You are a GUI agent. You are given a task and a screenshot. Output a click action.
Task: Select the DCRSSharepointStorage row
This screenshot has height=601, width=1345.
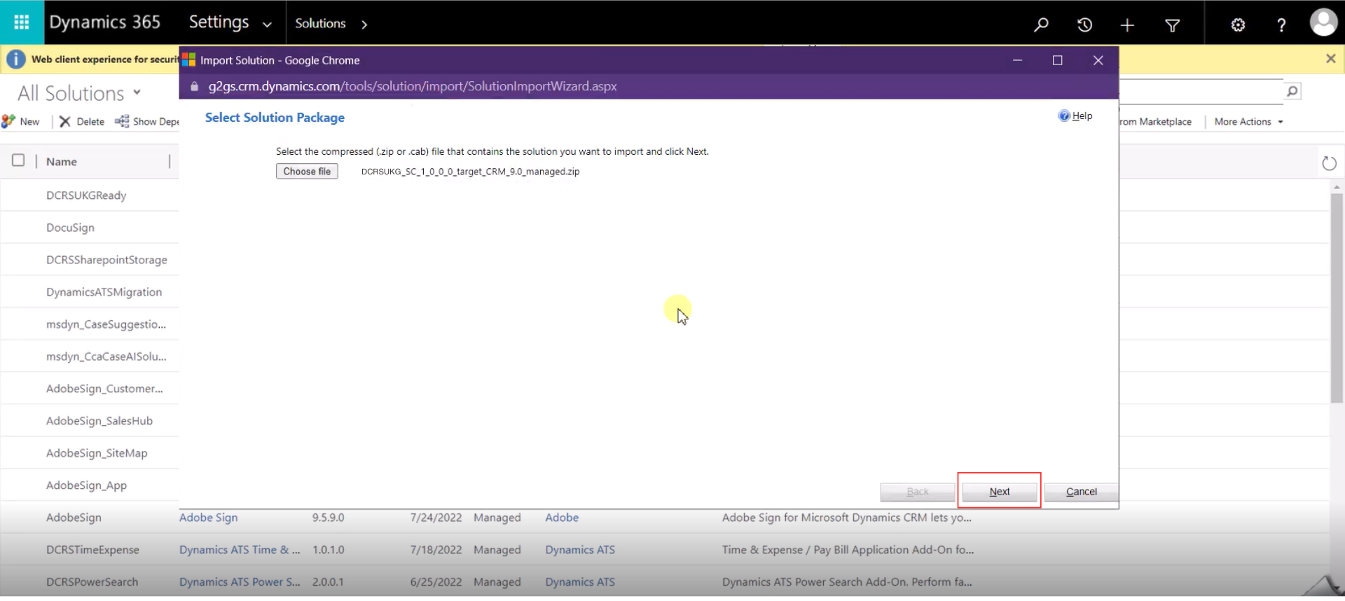(x=90, y=259)
